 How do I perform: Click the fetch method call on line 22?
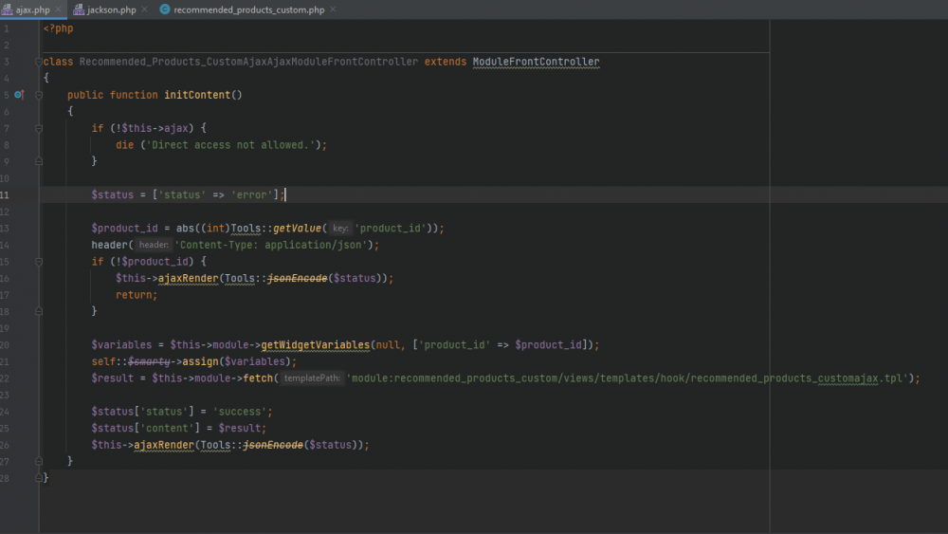pos(258,377)
